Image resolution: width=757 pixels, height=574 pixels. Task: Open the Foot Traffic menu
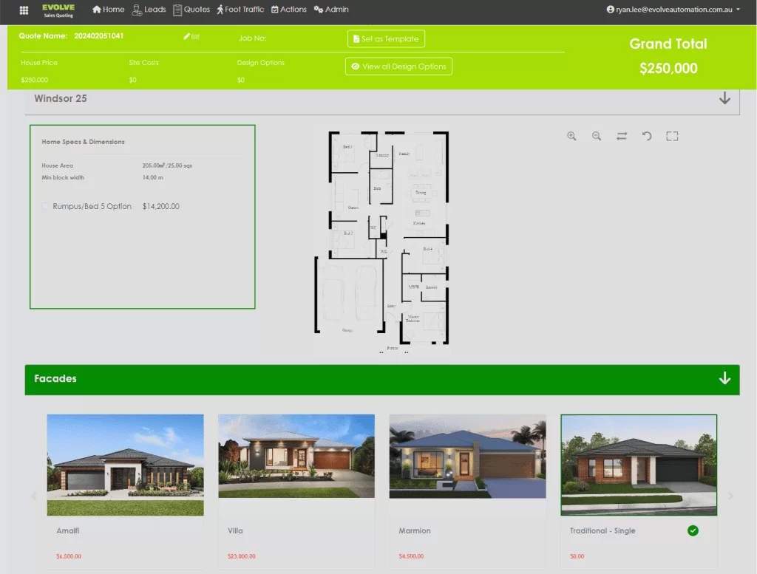(240, 10)
